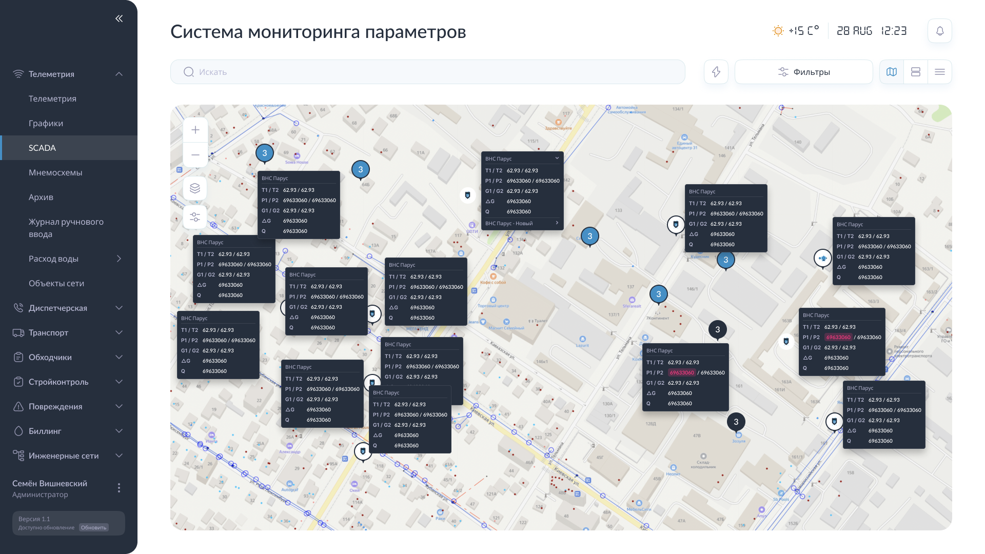The height and width of the screenshot is (554, 985).
Task: Click blue cluster 3 above Sowa House
Action: [x=265, y=153]
